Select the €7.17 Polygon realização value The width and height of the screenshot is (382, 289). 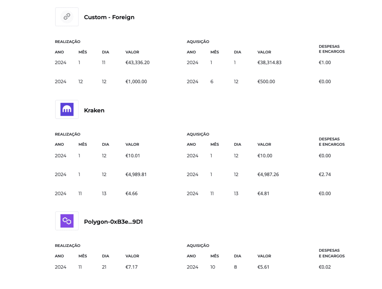[x=131, y=267]
